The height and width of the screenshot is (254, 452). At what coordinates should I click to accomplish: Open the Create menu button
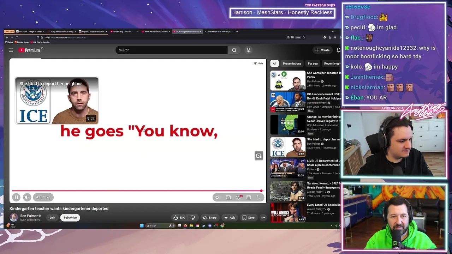click(x=322, y=50)
